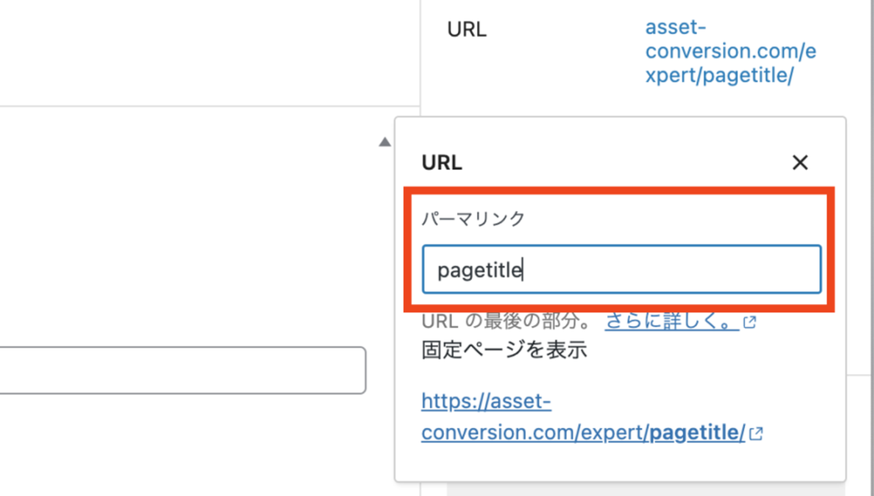The height and width of the screenshot is (496, 874).
Task: Click the URL heading in the popover
Action: (442, 163)
